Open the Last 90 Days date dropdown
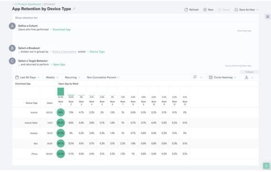Viewport: 271px width, 172px height. (x=28, y=77)
